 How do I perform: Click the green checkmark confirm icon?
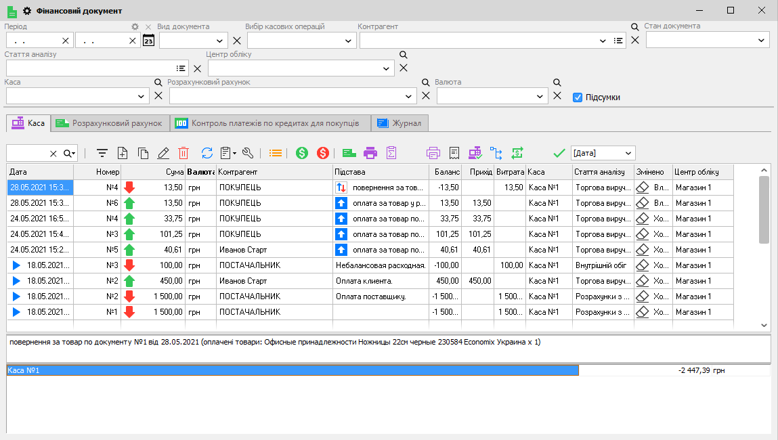tap(559, 153)
